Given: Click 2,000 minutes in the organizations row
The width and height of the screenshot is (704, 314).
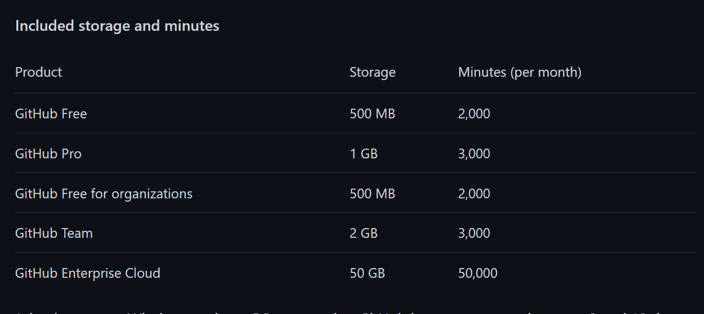Looking at the screenshot, I should [x=474, y=193].
